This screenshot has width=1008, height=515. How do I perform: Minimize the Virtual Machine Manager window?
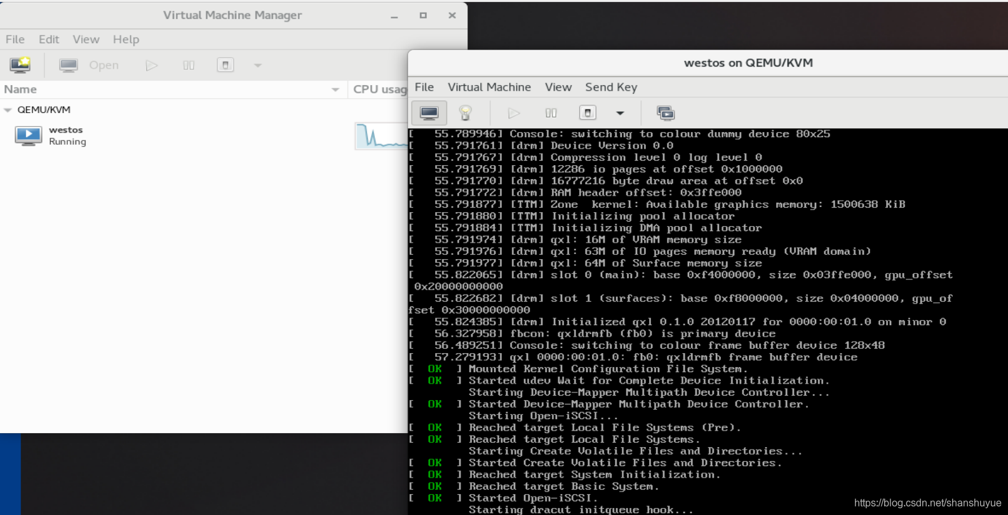(394, 16)
